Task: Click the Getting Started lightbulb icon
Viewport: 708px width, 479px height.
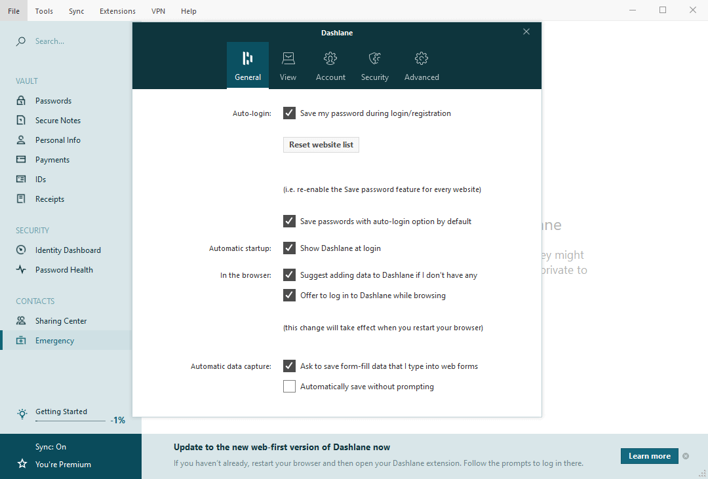Action: pos(22,414)
